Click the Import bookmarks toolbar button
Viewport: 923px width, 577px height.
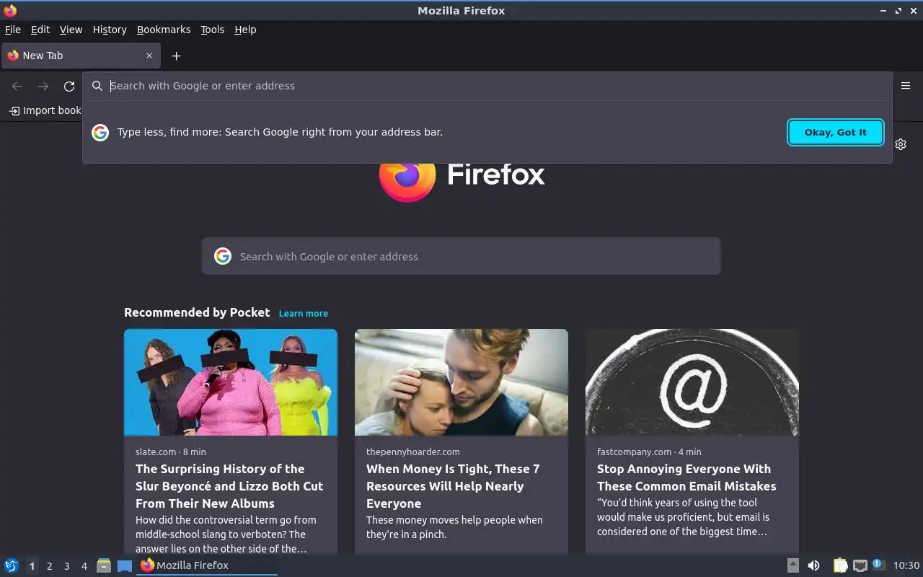[45, 110]
